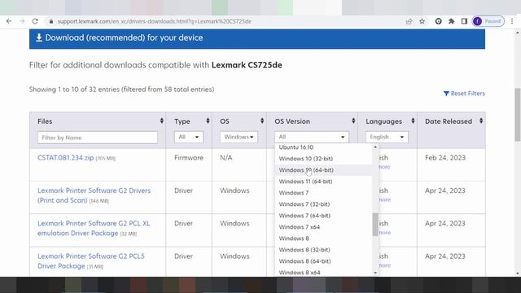Sort table by Type column
Viewport: 521px width, 293px height.
coord(208,121)
